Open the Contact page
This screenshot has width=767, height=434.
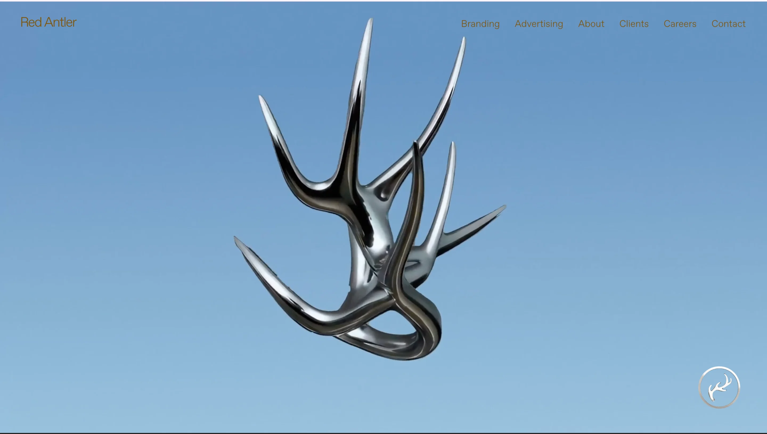728,23
